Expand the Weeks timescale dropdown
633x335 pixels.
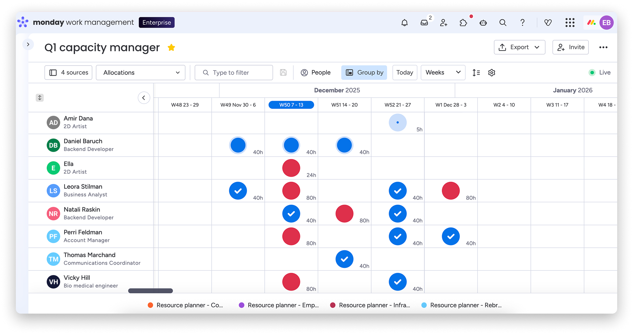pos(443,73)
